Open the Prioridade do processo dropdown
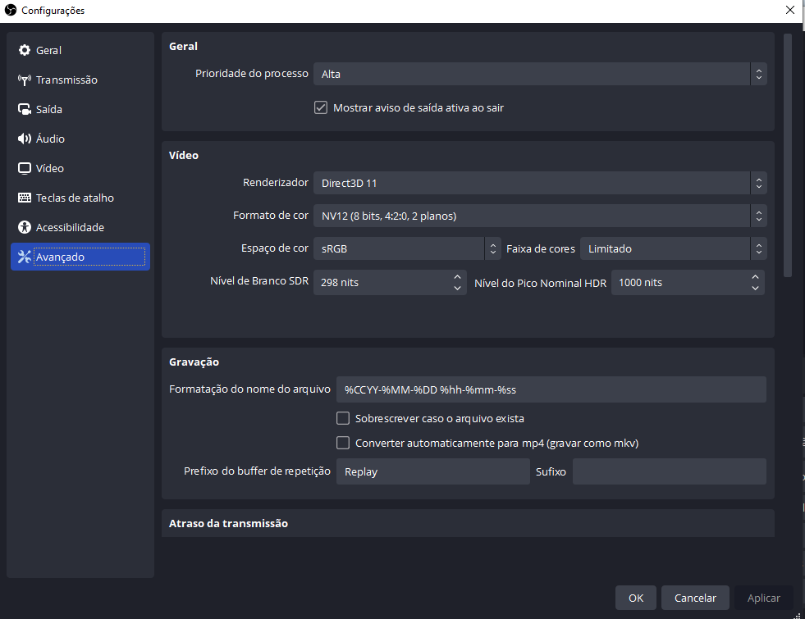Viewport: 805px width, 619px height. pos(540,74)
